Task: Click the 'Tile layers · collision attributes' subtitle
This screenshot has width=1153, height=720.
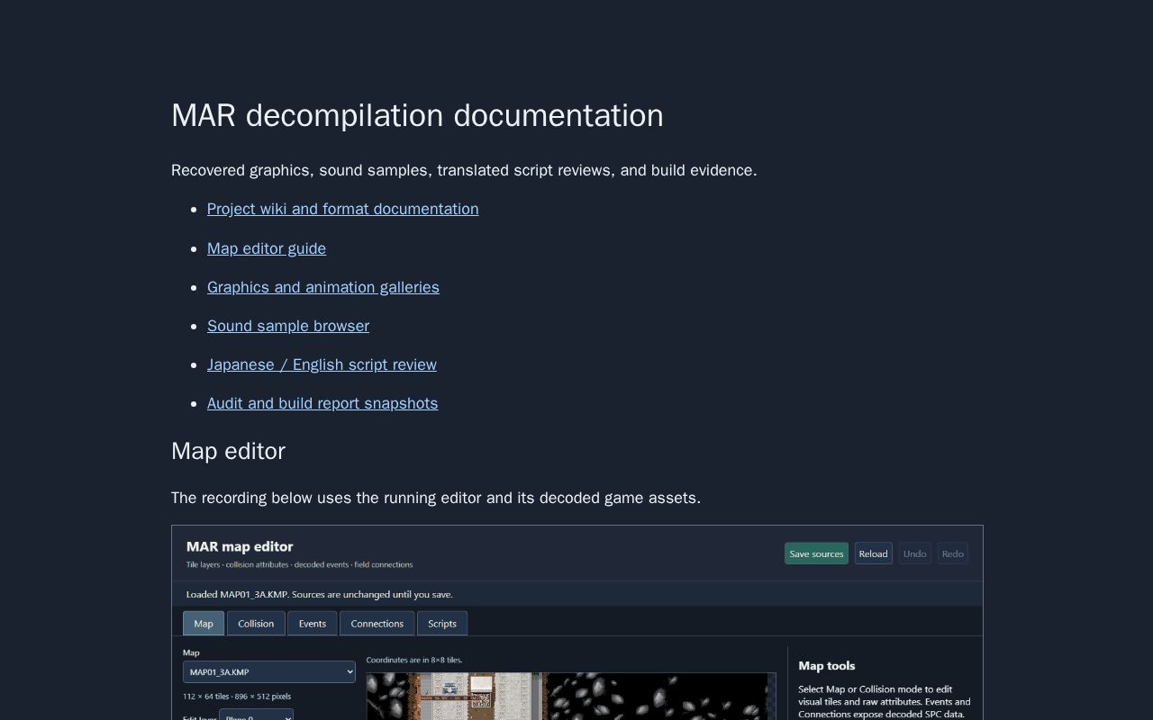Action: [x=299, y=564]
